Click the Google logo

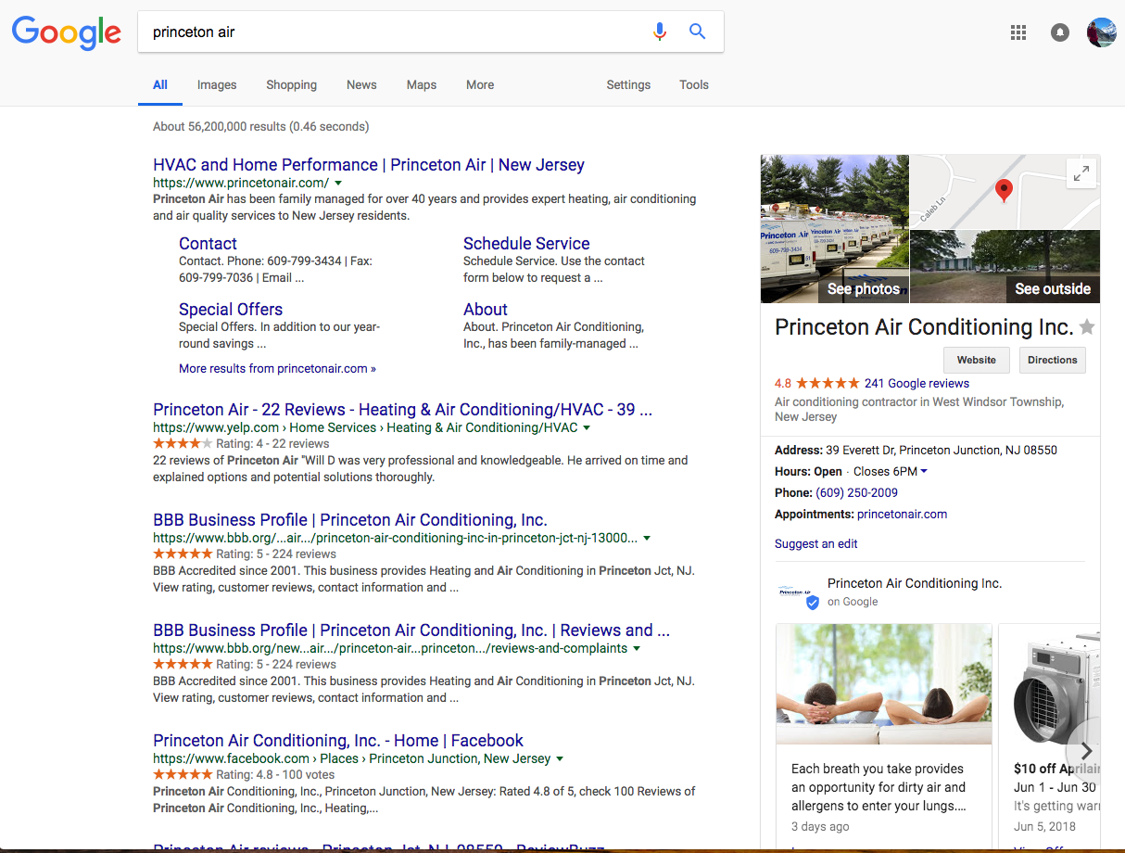coord(67,32)
